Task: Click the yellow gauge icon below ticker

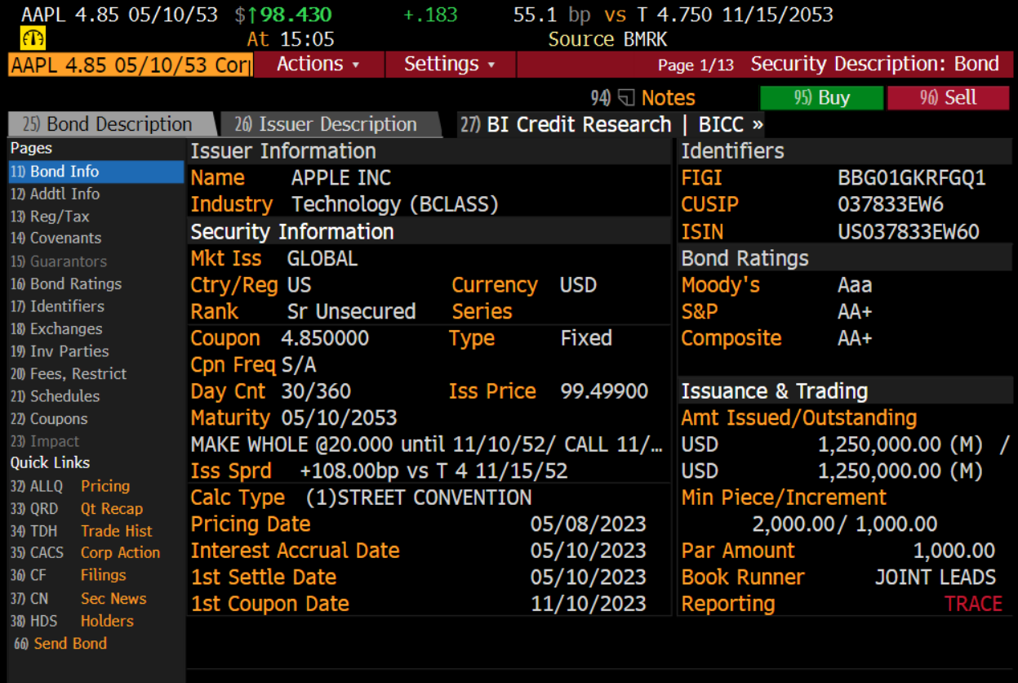Action: click(33, 38)
